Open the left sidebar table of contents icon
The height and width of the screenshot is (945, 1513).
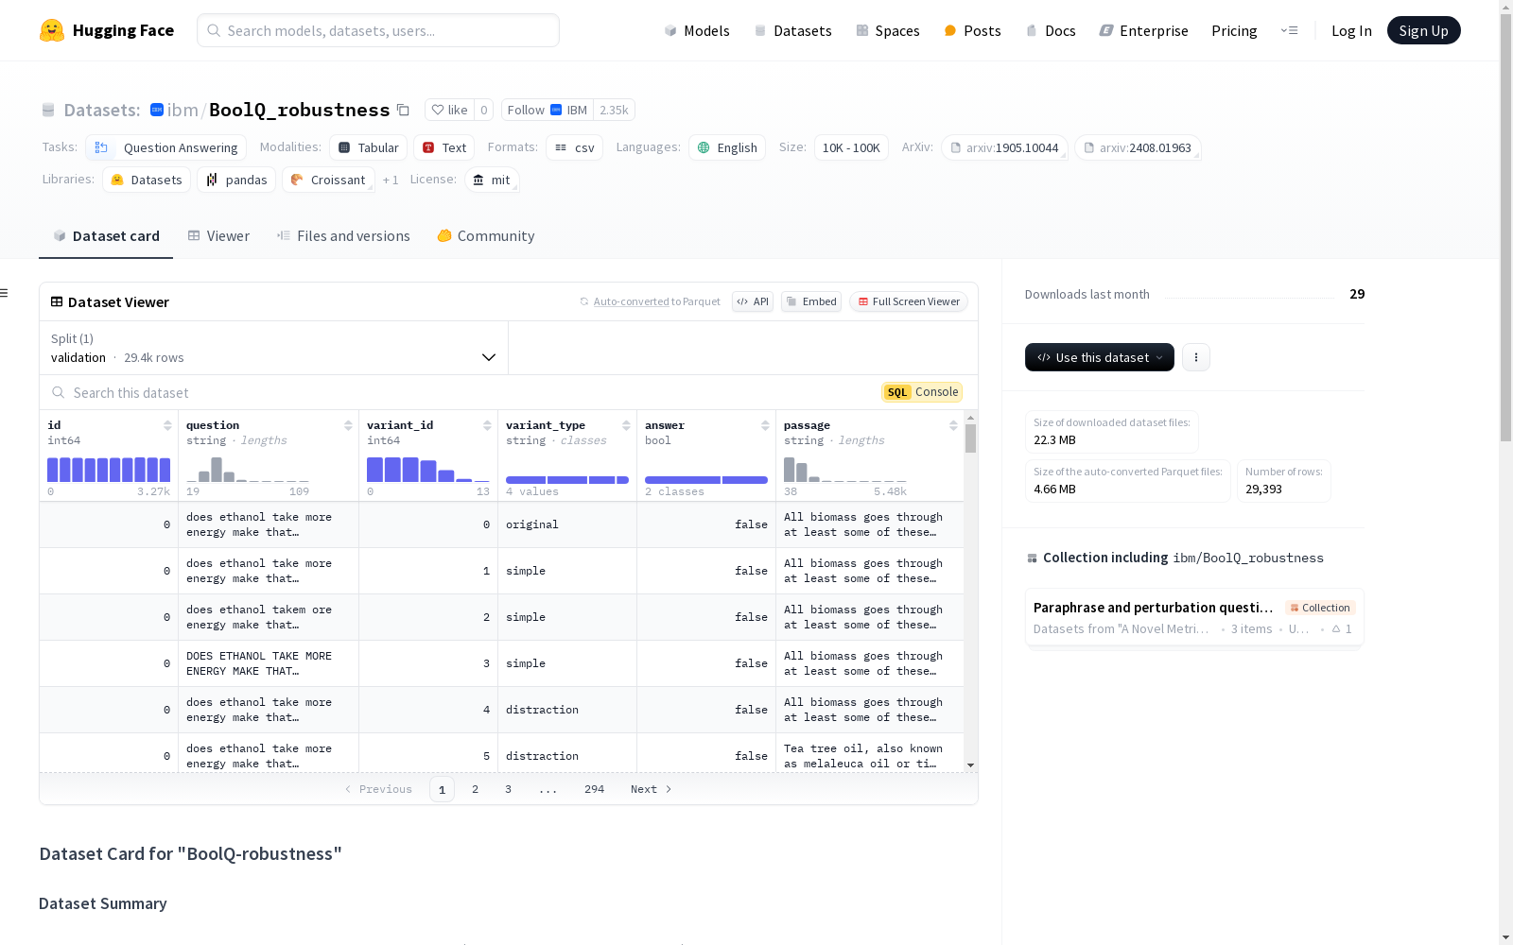coord(5,293)
